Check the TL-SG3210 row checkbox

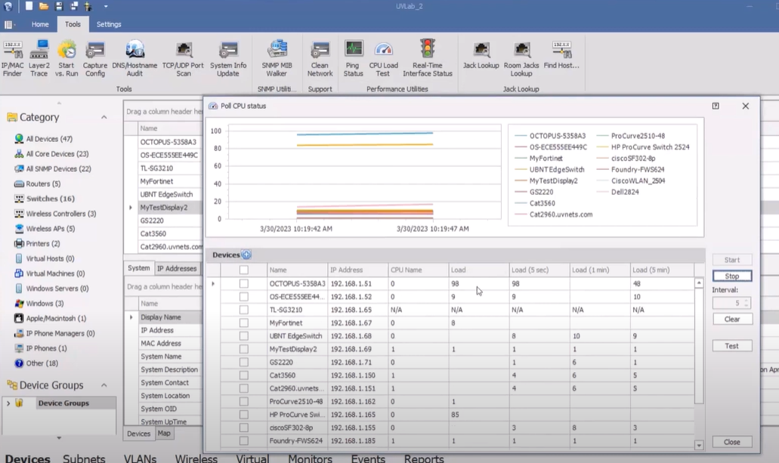(x=243, y=310)
